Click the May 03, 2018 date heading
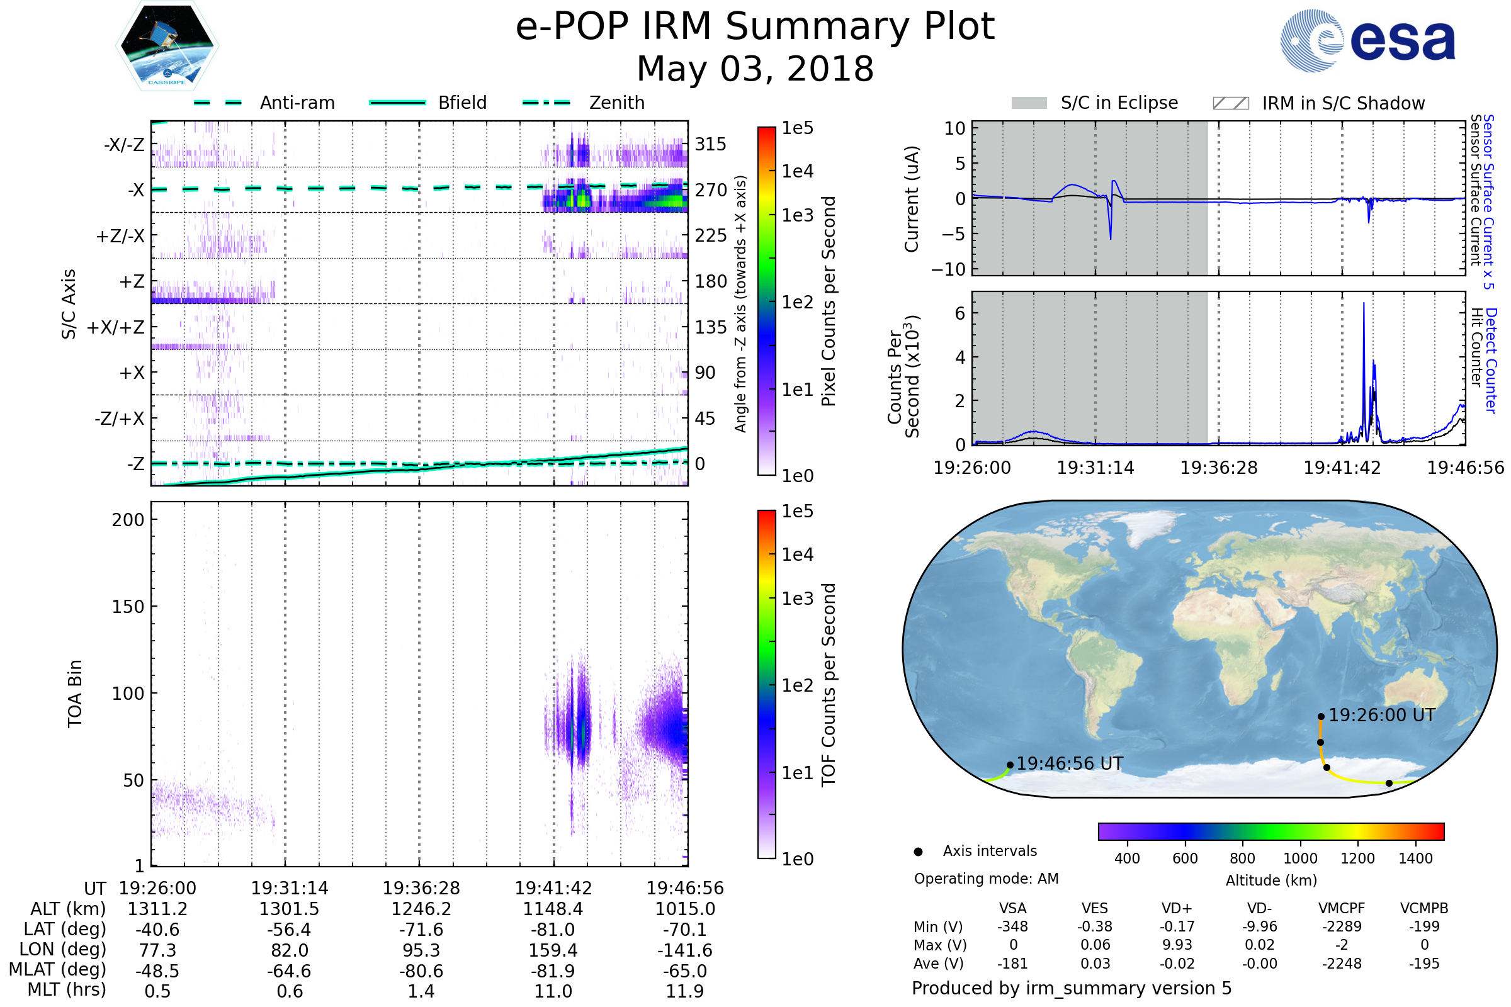Viewport: 1511px width, 1007px height. (x=755, y=69)
